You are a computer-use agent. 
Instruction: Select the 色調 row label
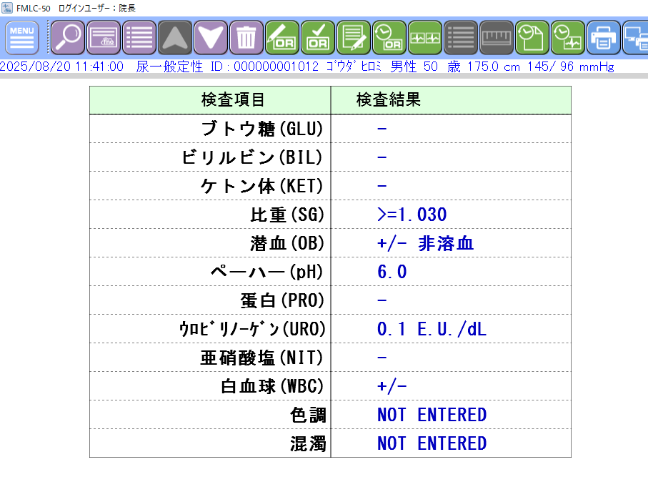(x=308, y=415)
